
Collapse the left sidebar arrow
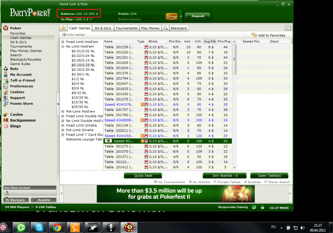pos(58,104)
